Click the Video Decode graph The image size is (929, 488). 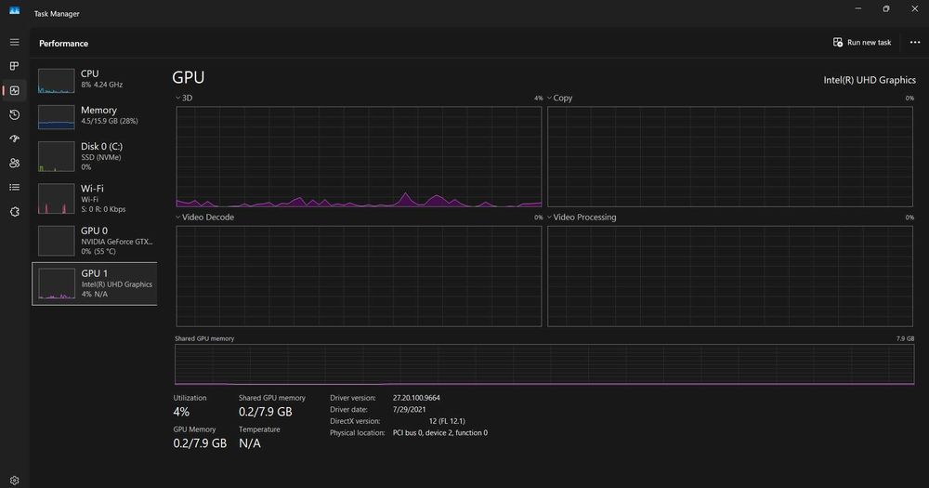point(359,276)
